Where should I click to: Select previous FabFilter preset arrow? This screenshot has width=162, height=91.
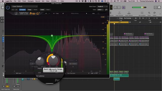tap(63, 13)
